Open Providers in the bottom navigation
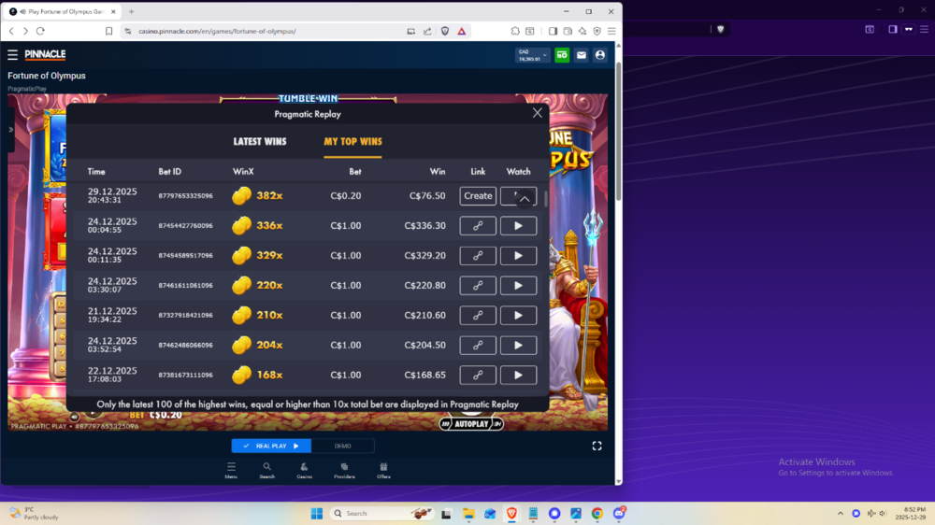Image resolution: width=935 pixels, height=525 pixels. [x=344, y=470]
